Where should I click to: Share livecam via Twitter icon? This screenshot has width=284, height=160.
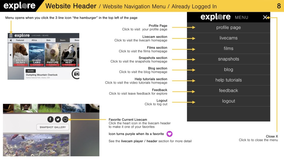58,119
